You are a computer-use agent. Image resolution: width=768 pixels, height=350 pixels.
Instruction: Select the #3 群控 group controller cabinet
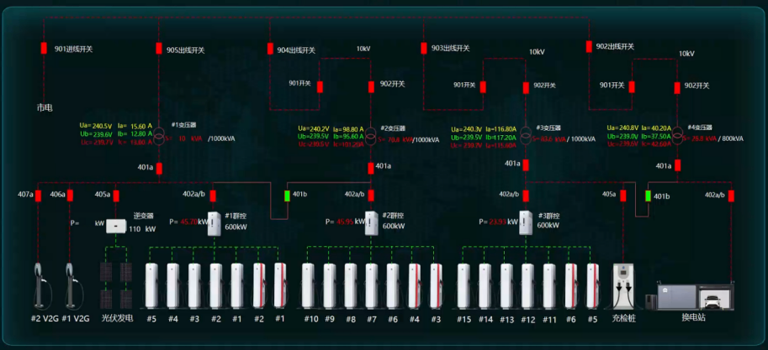point(526,222)
